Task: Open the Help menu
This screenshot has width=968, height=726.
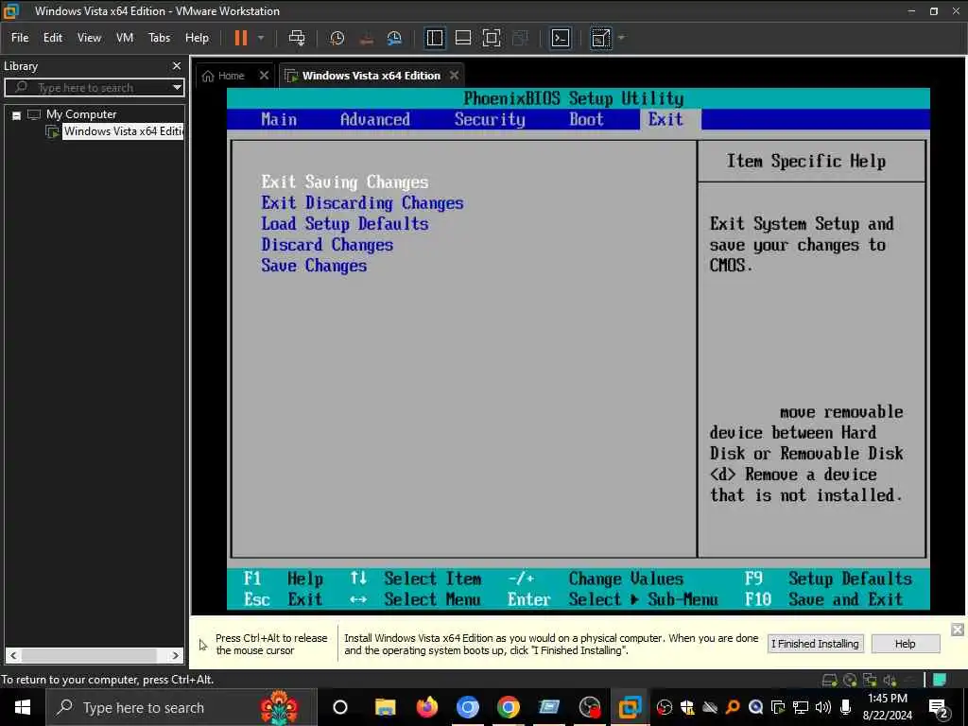Action: (x=197, y=38)
